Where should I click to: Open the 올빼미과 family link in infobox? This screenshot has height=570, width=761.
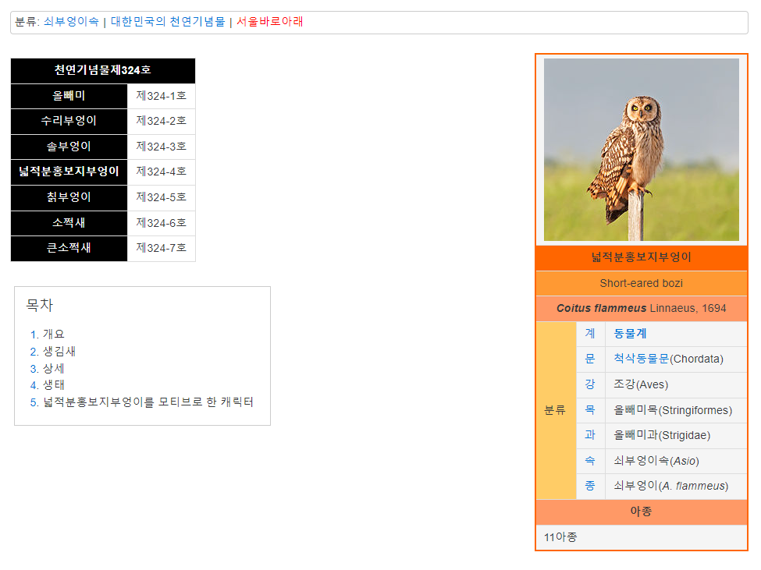coord(635,435)
